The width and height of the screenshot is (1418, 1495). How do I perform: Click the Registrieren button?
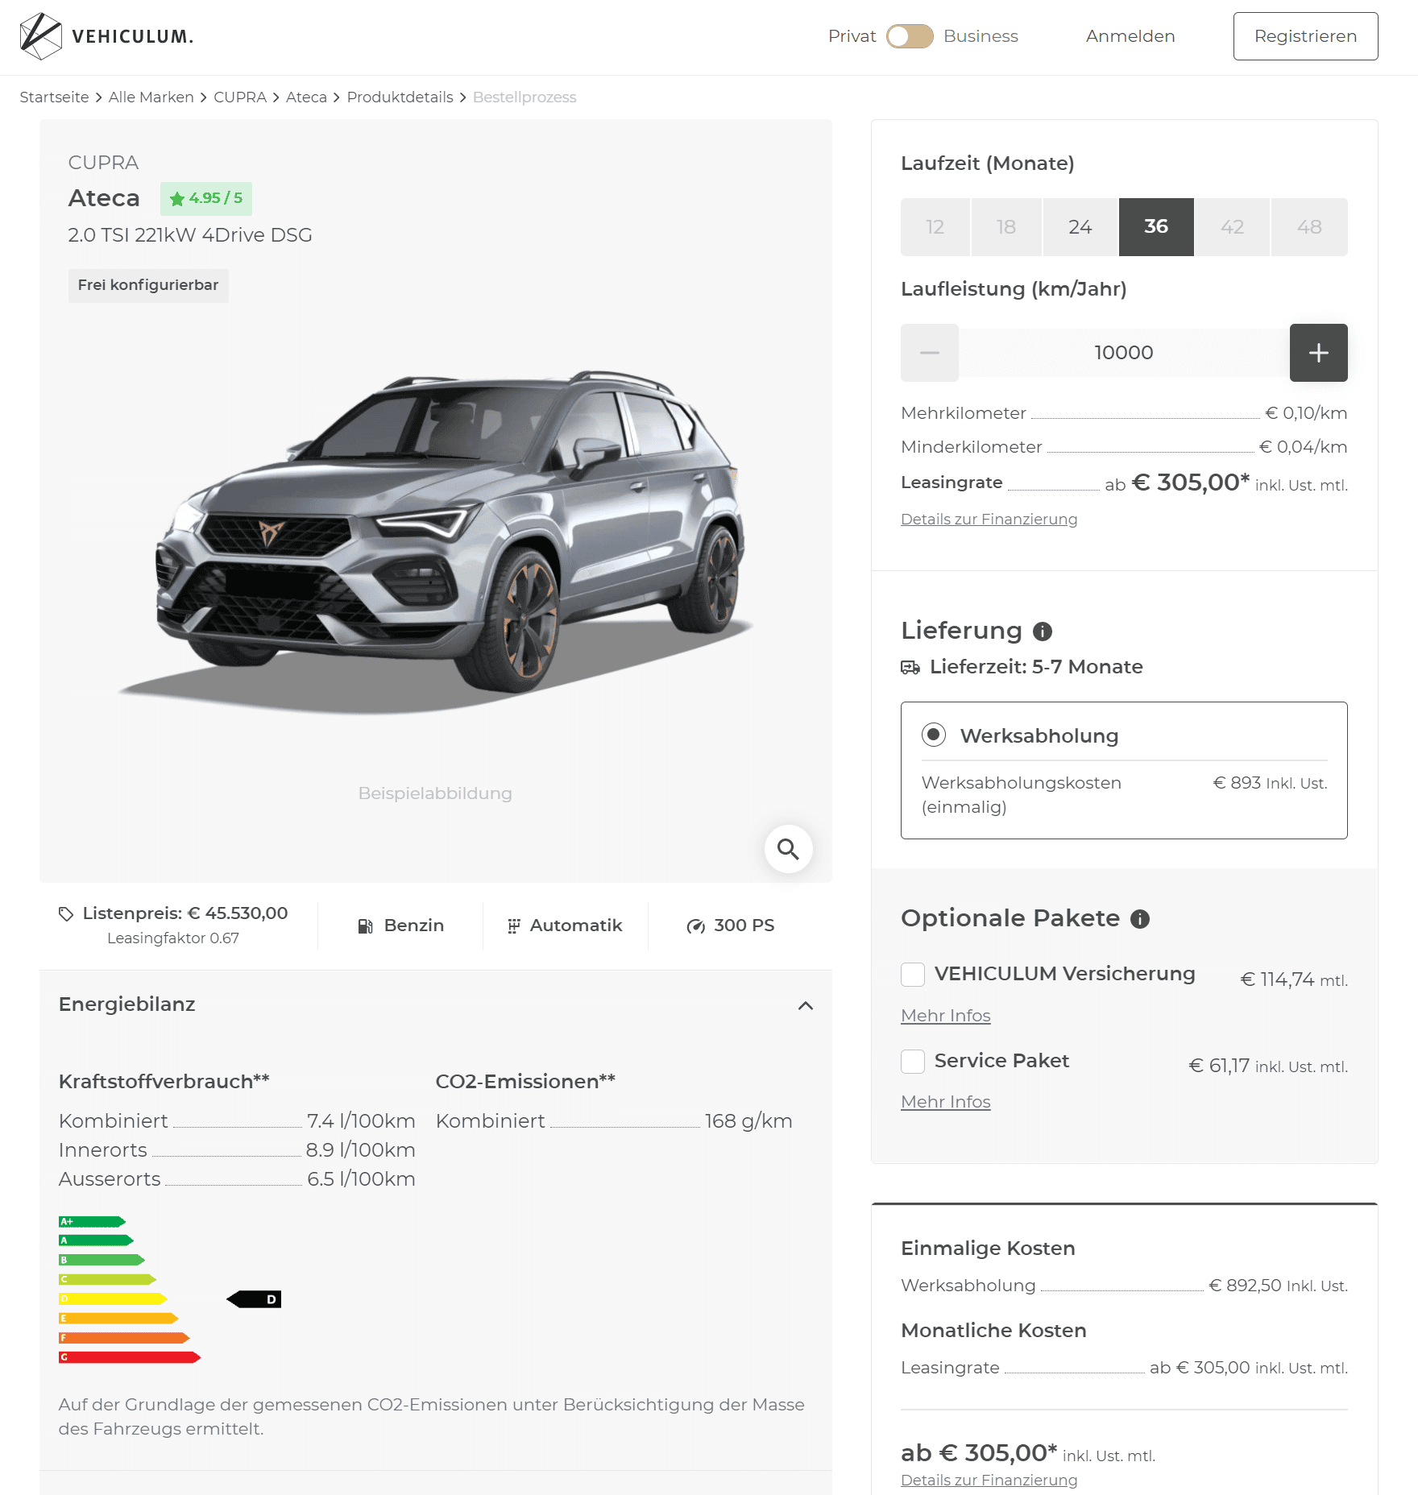point(1305,36)
